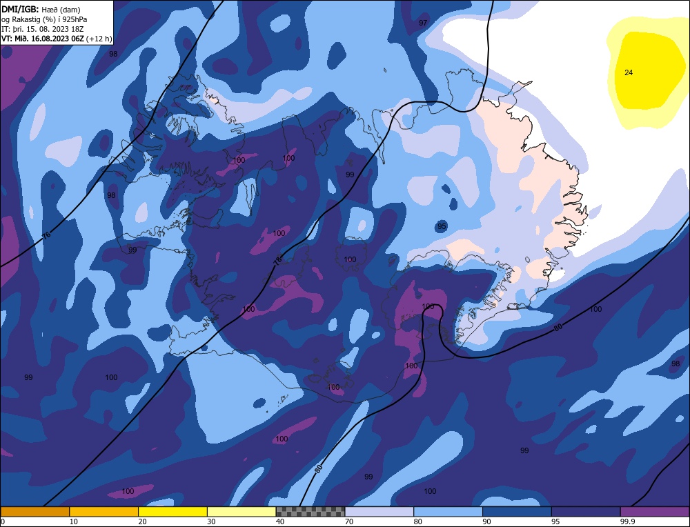This screenshot has width=690, height=527.
Task: Click the orange 10–20 legend swatch
Action: [104, 511]
